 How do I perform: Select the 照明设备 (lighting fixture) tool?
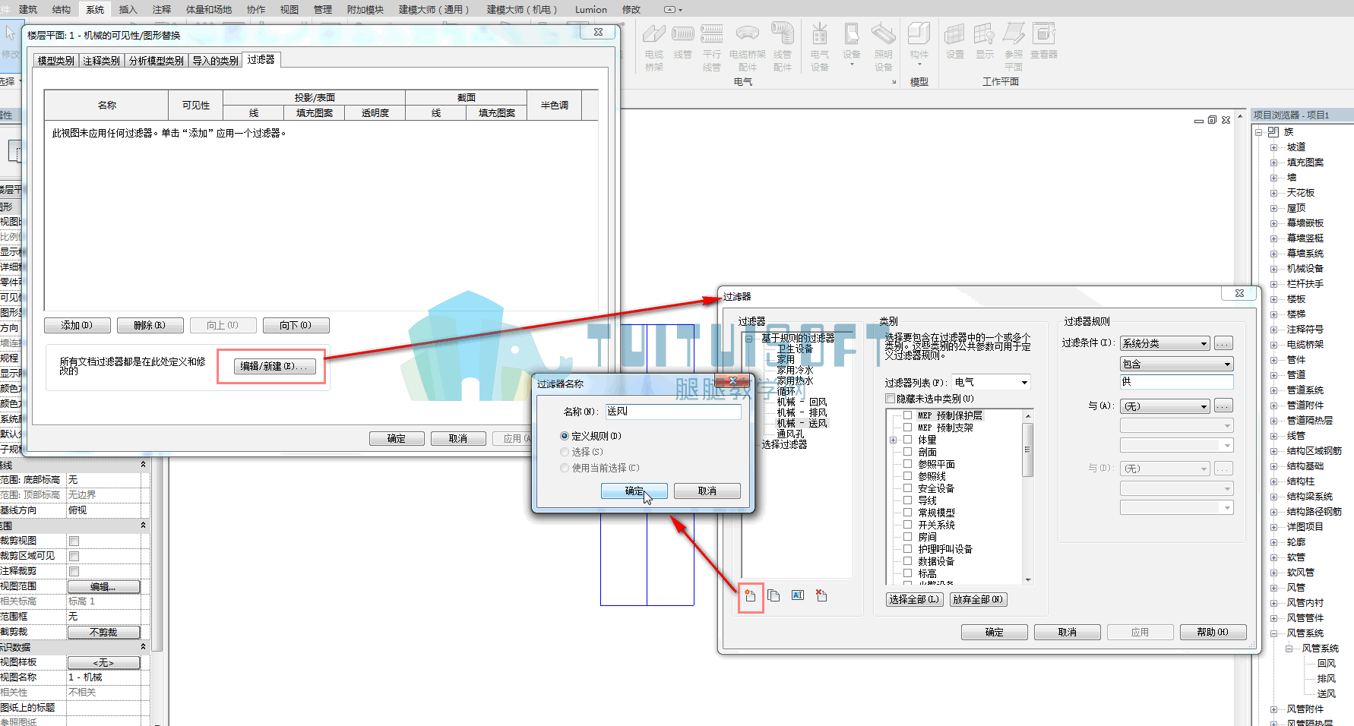[884, 46]
